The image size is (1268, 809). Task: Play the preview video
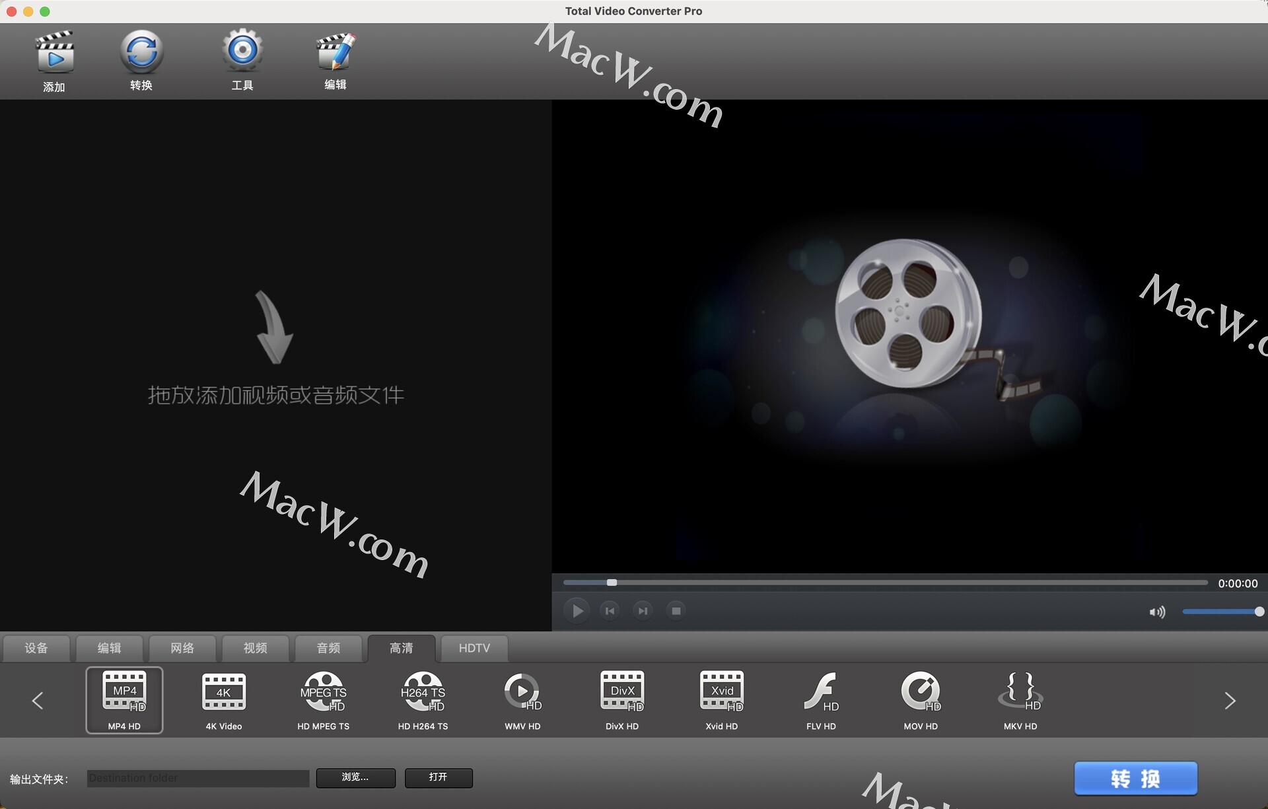click(577, 611)
